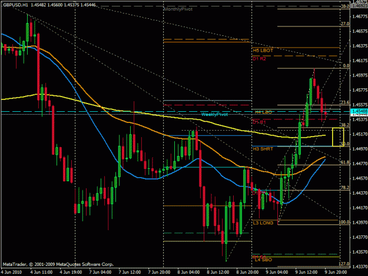Click the 7 Jun 12:00 time label
This screenshot has width=368, height=276.
130,272
